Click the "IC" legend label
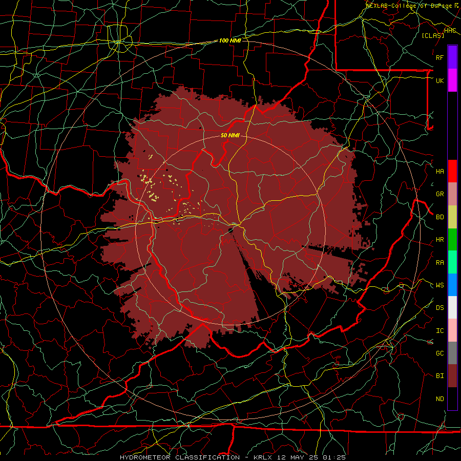 [439, 330]
